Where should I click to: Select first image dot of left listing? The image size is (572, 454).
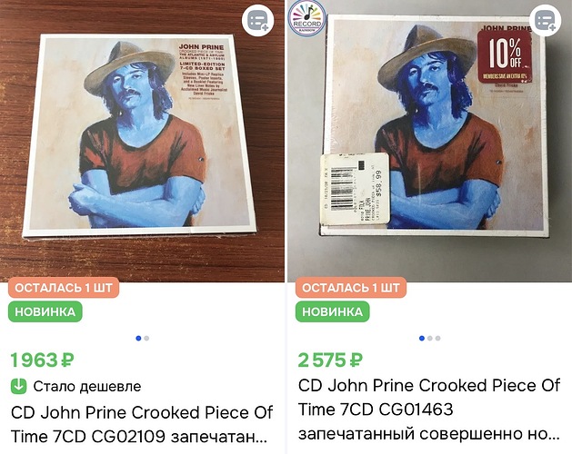tap(138, 338)
